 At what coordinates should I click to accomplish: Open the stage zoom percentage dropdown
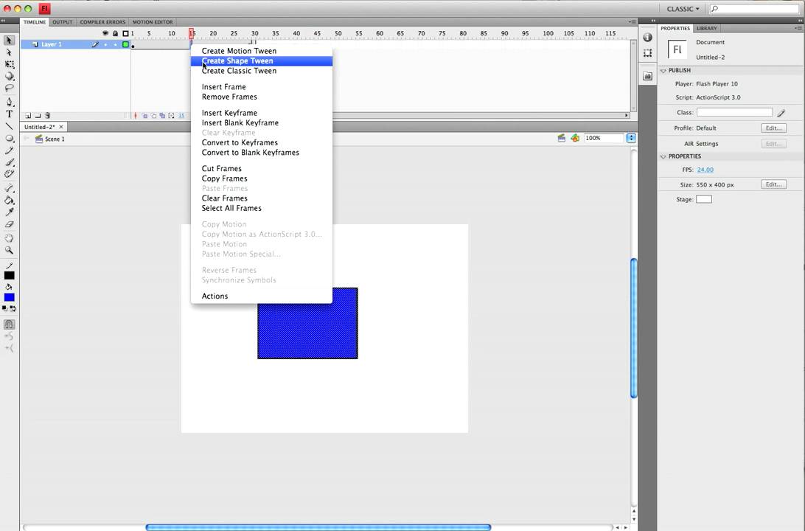[631, 138]
